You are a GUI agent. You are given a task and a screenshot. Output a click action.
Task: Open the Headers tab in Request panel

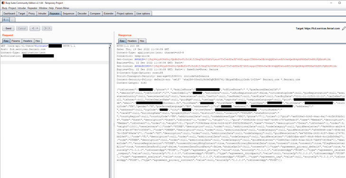pos(28,41)
